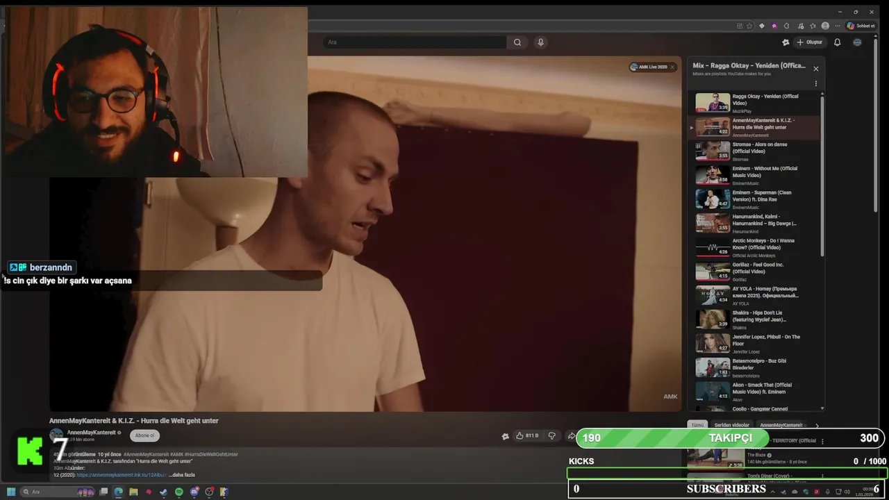Subscribe with the Abone ol button
Image resolution: width=889 pixels, height=500 pixels.
144,435
